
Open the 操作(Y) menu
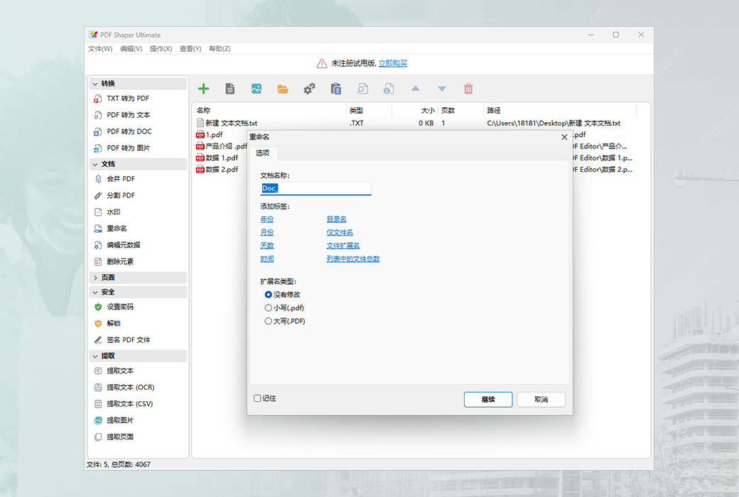[x=161, y=48]
